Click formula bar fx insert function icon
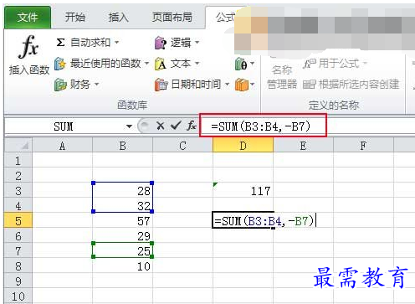This screenshot has width=415, height=304. pyautogui.click(x=192, y=126)
